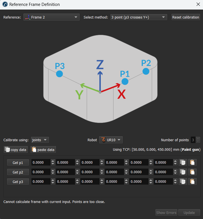This screenshot has width=203, height=219.
Task: Click the first p1 value field
Action: coord(41,162)
